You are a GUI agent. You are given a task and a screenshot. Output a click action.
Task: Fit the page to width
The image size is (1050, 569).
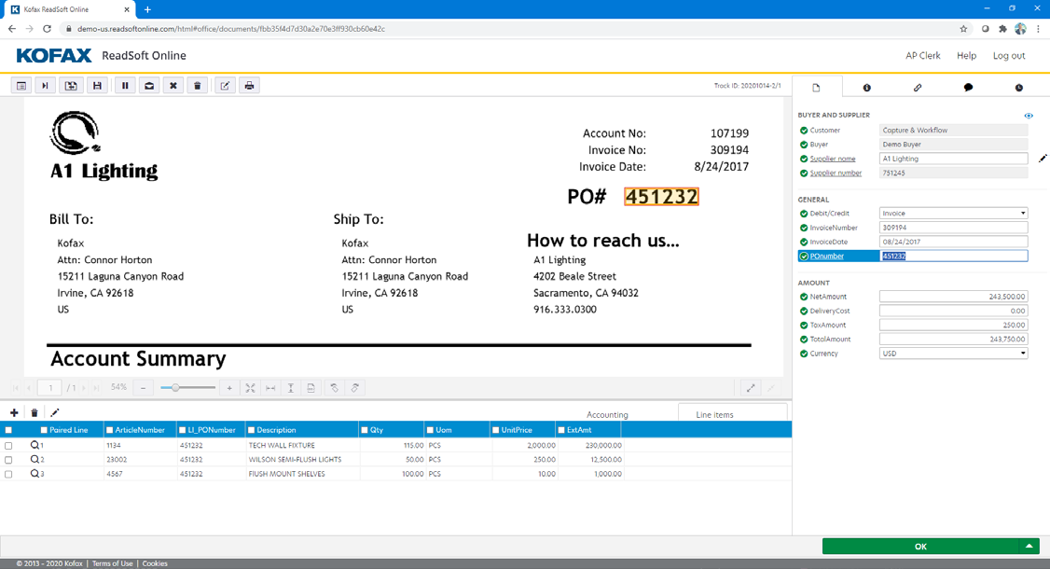[270, 388]
